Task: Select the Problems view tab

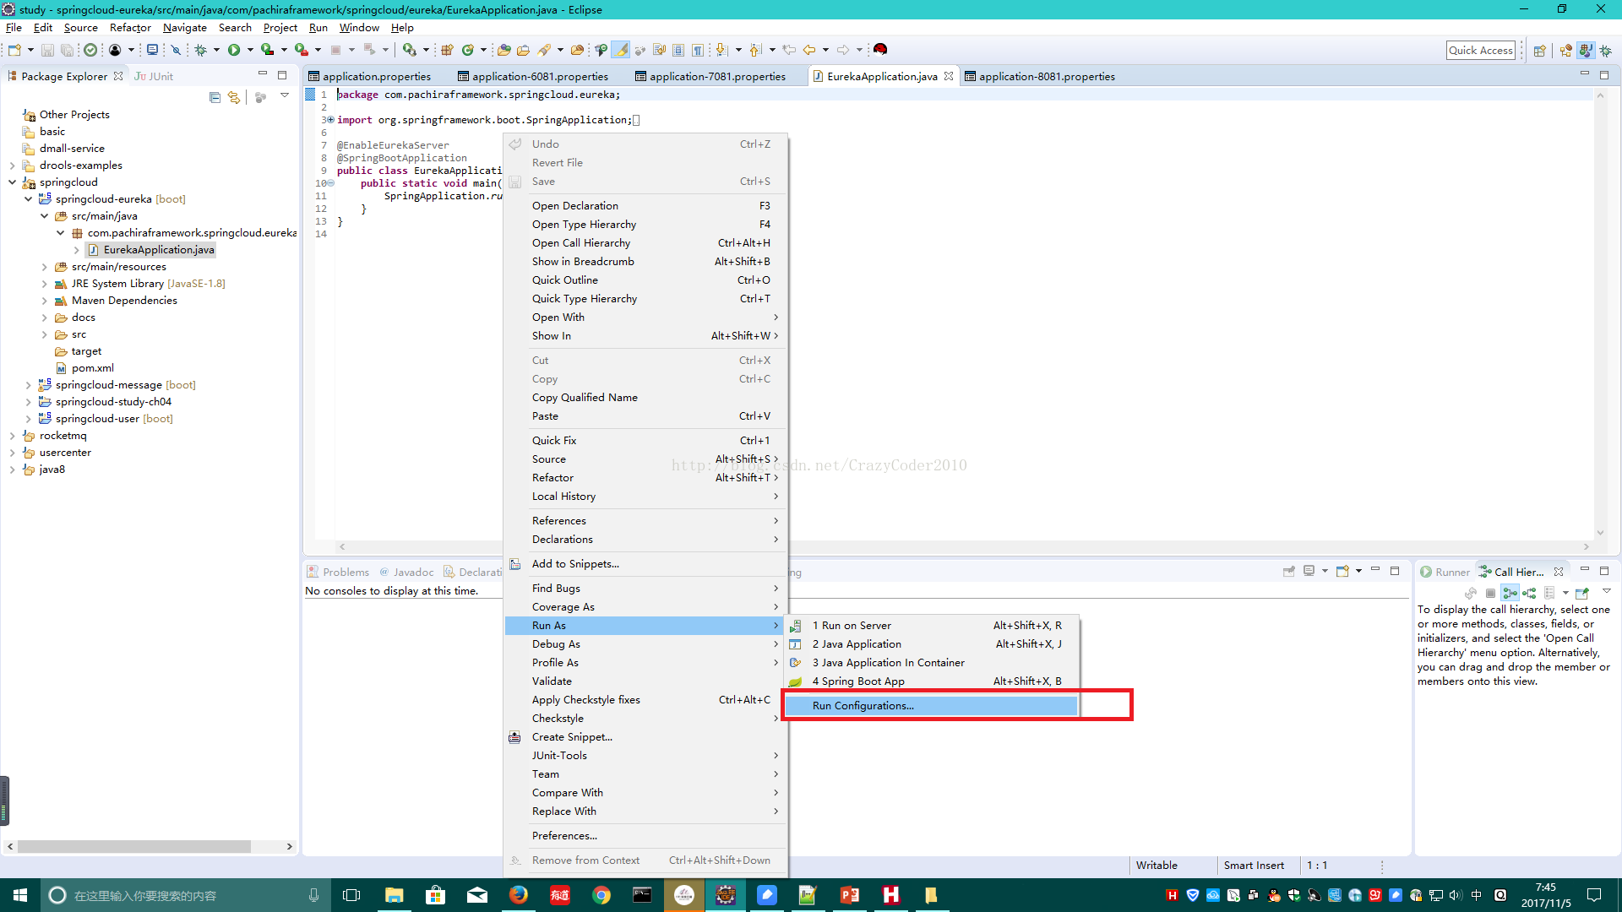Action: coord(338,572)
